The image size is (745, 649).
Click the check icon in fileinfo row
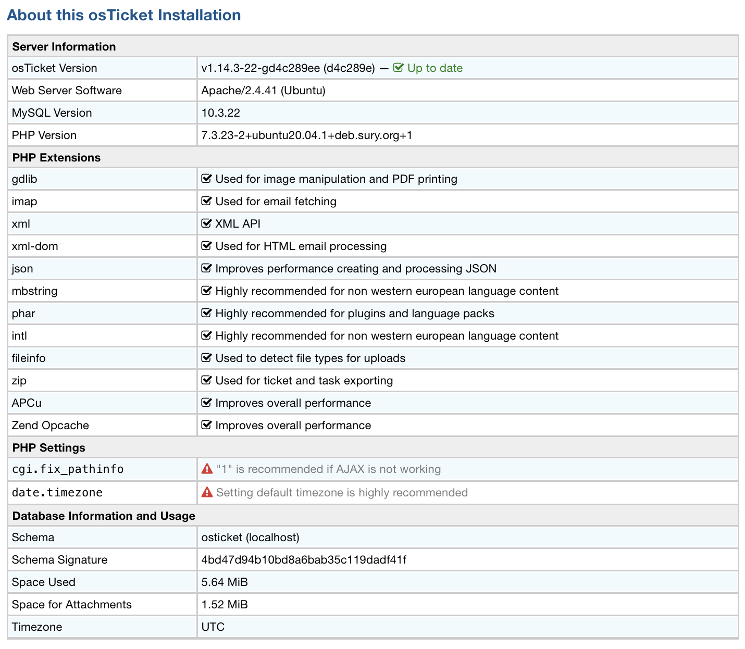click(206, 358)
